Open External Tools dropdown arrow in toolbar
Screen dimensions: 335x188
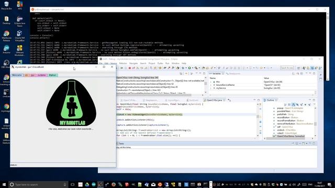point(199,68)
